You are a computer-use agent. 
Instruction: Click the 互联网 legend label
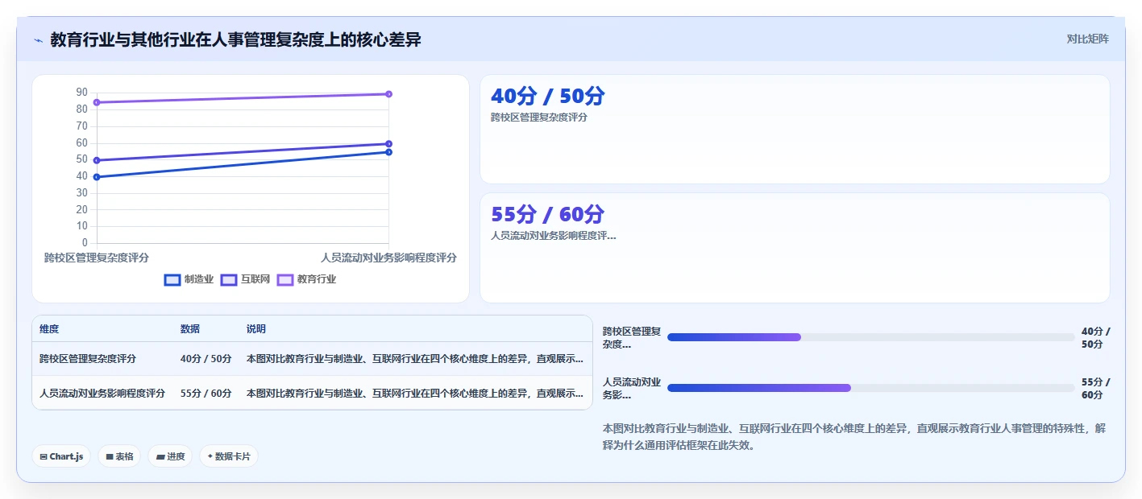tap(255, 280)
